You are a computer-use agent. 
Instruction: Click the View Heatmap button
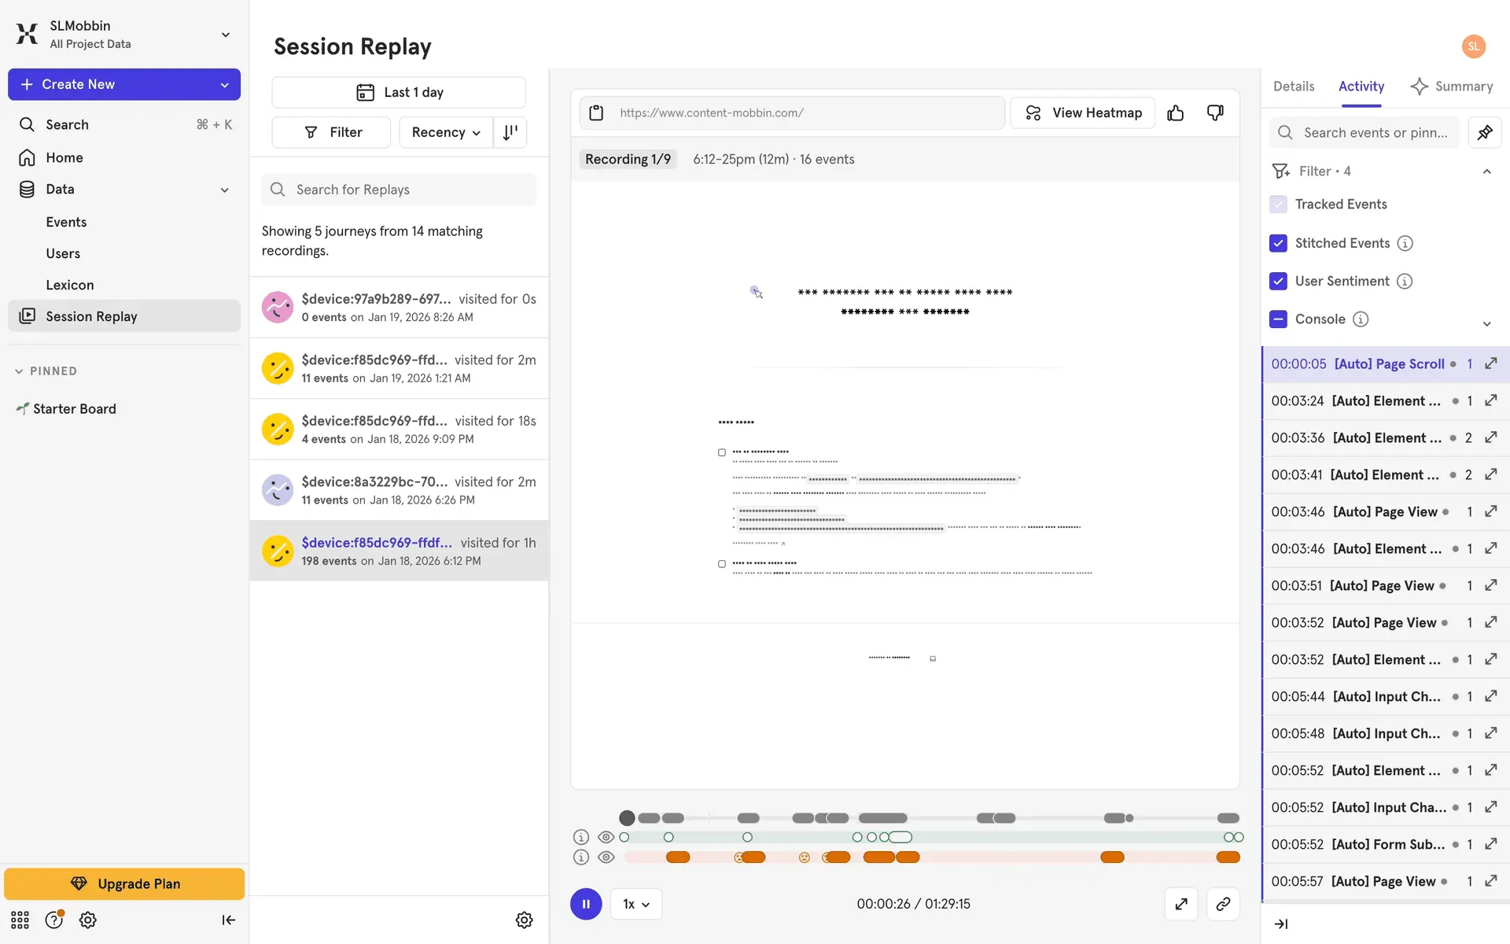pyautogui.click(x=1082, y=113)
